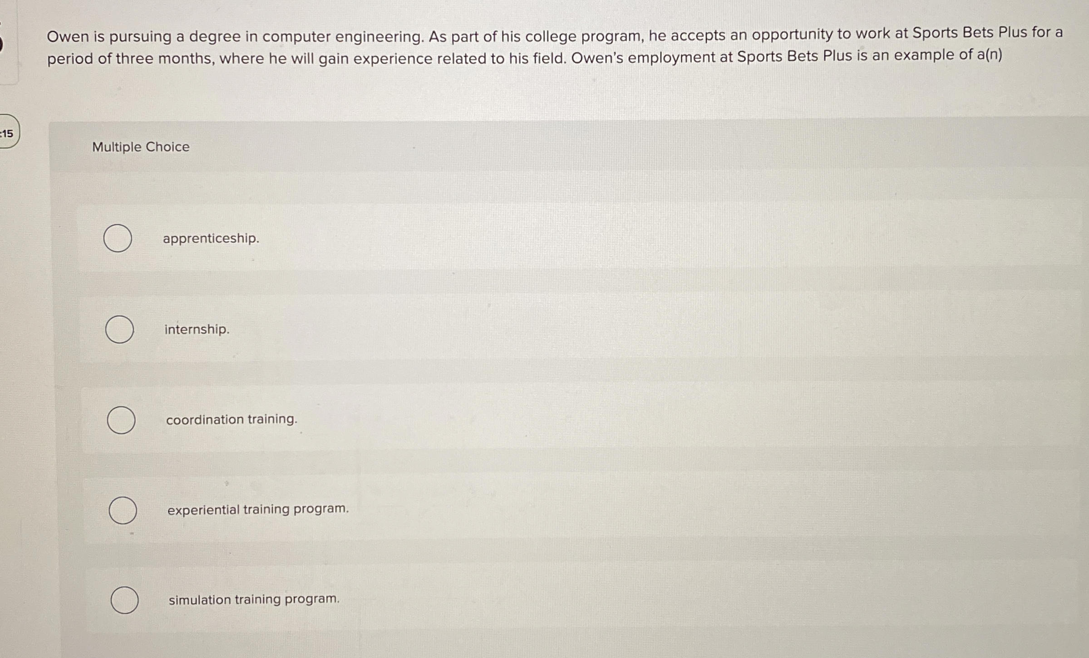Click the coordination training answer text

click(x=231, y=419)
